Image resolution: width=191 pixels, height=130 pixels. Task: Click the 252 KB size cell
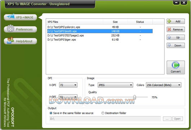click(x=115, y=35)
